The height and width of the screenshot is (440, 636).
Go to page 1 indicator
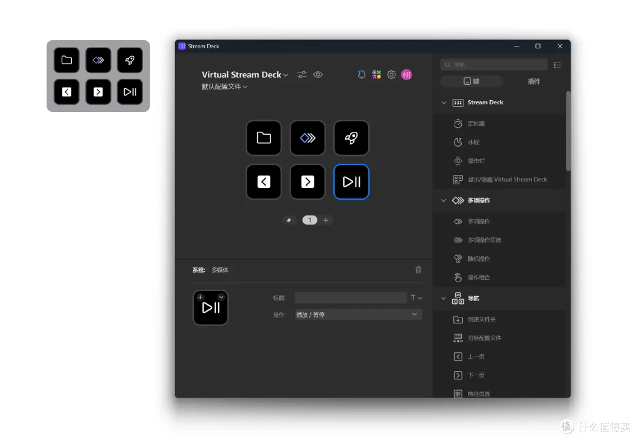310,220
